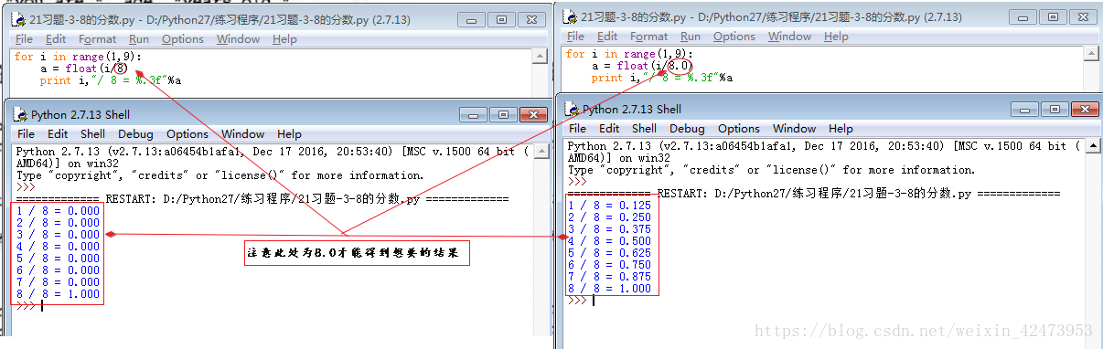The image size is (1103, 349).
Task: Open Debug menu in left Python shell
Action: tap(135, 134)
